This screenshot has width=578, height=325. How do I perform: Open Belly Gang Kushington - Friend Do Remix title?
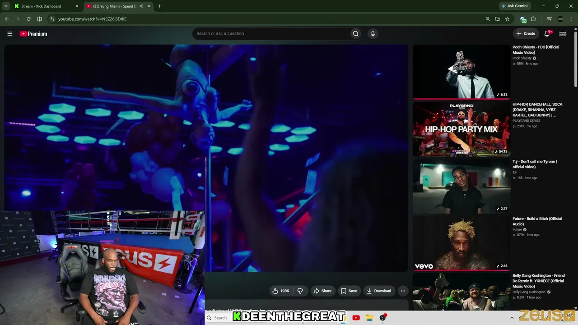[x=539, y=281]
